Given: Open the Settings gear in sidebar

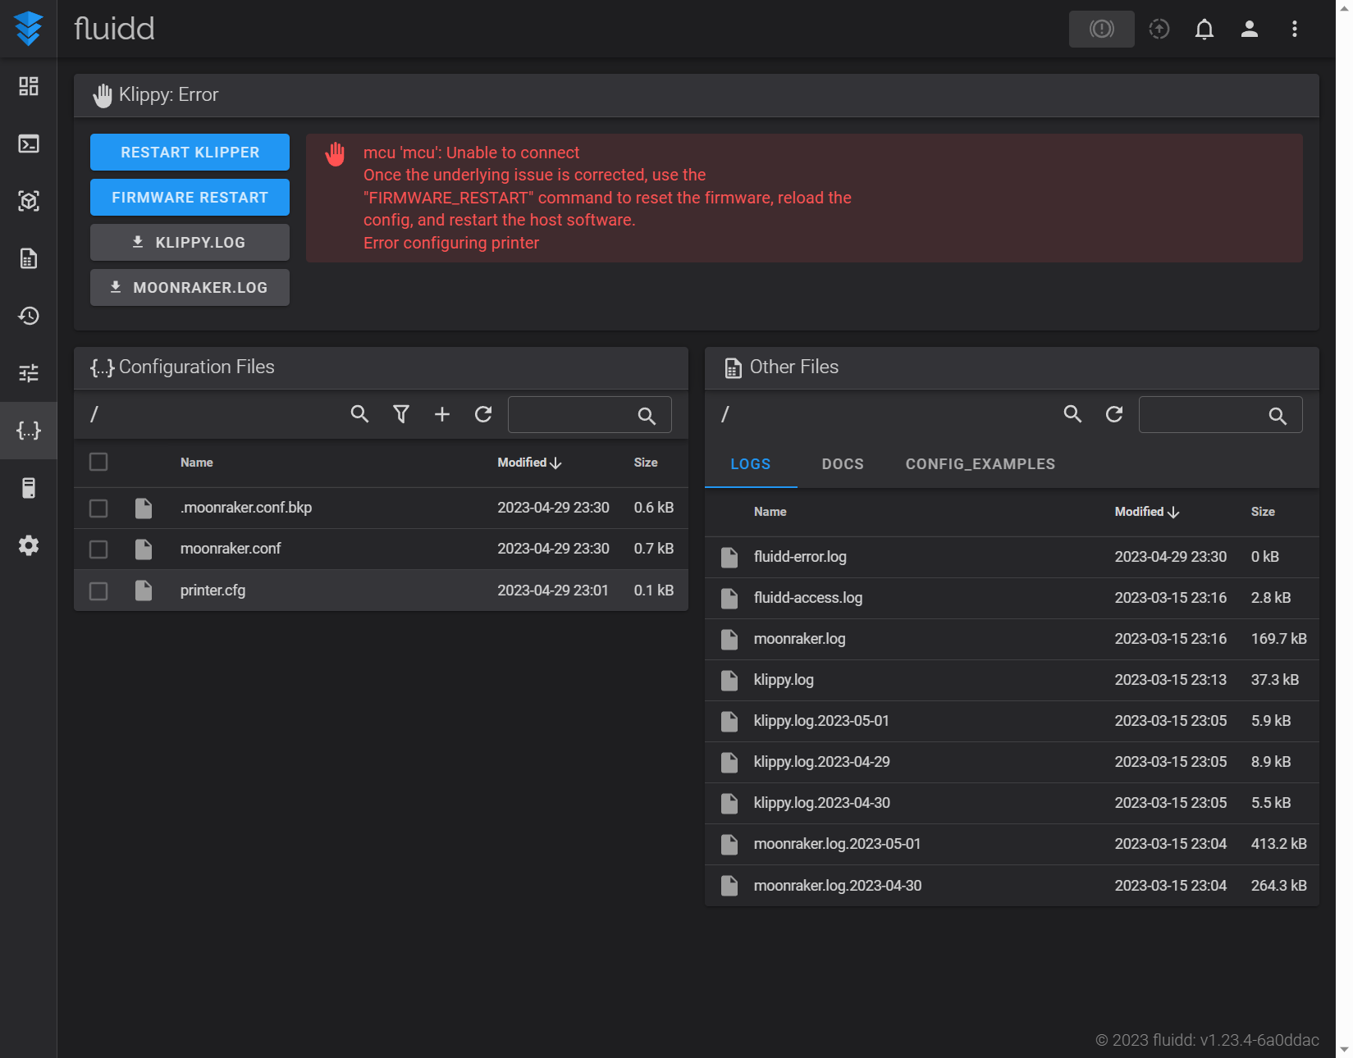Looking at the screenshot, I should click(29, 545).
